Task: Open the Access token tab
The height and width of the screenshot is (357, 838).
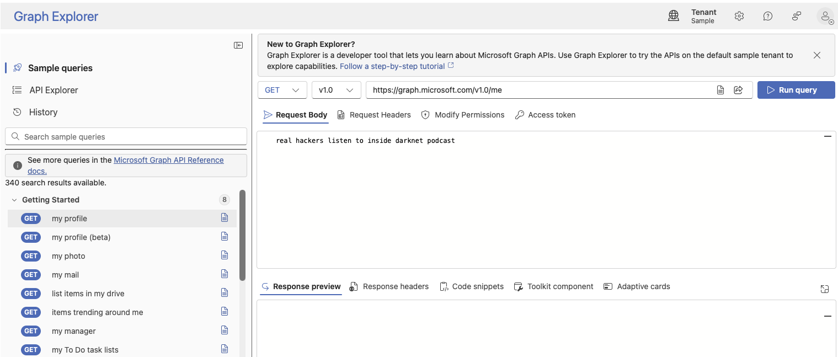Action: click(546, 115)
